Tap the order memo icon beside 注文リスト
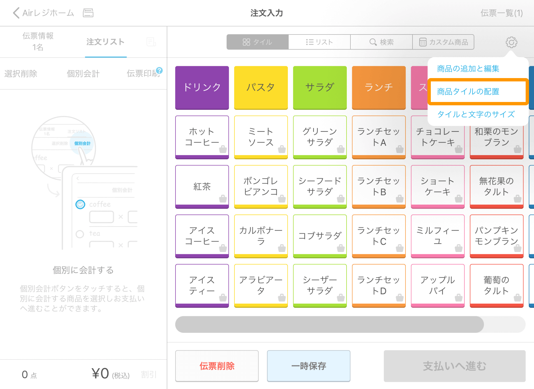 [151, 42]
